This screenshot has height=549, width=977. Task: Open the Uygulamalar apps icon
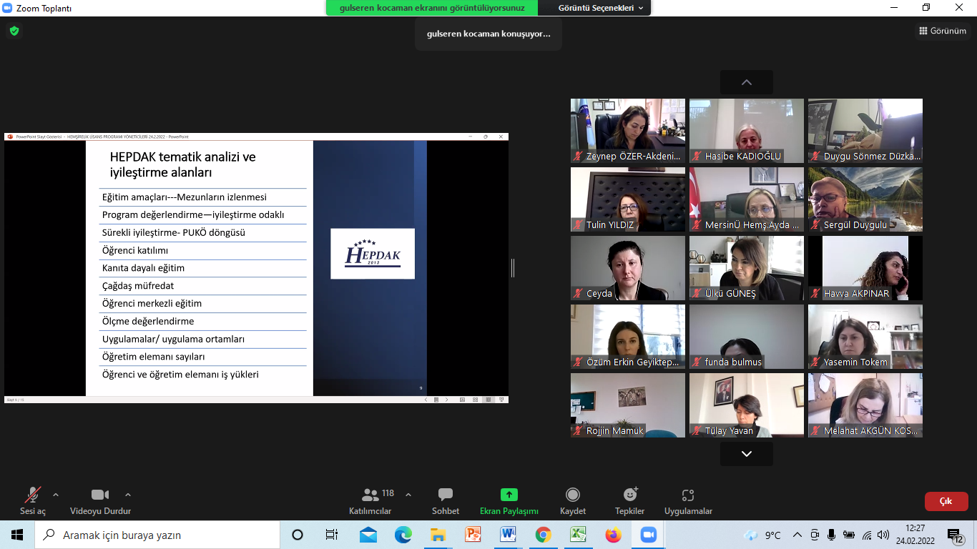(x=687, y=495)
